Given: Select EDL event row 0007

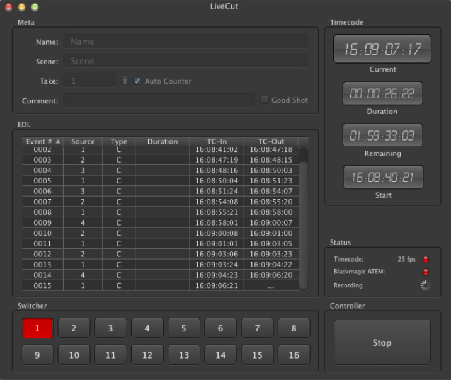Looking at the screenshot, I should 161,202.
